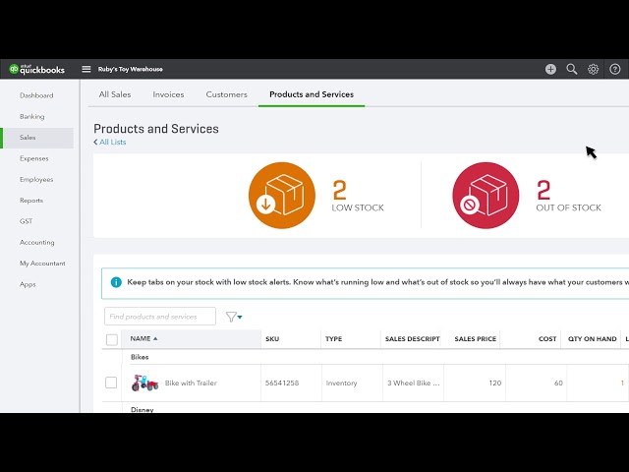Switch to the Invoices tab
629x472 pixels.
pyautogui.click(x=168, y=94)
